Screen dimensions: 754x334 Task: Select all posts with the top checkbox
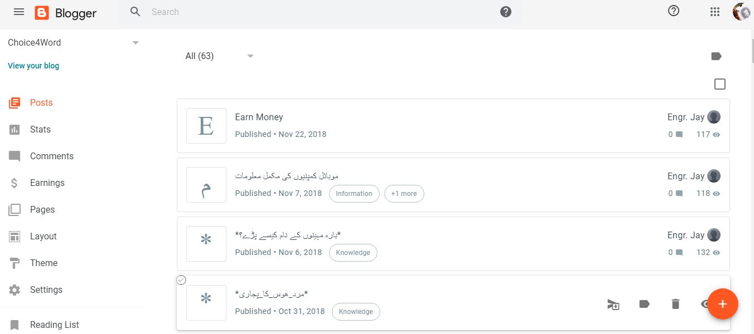click(719, 83)
